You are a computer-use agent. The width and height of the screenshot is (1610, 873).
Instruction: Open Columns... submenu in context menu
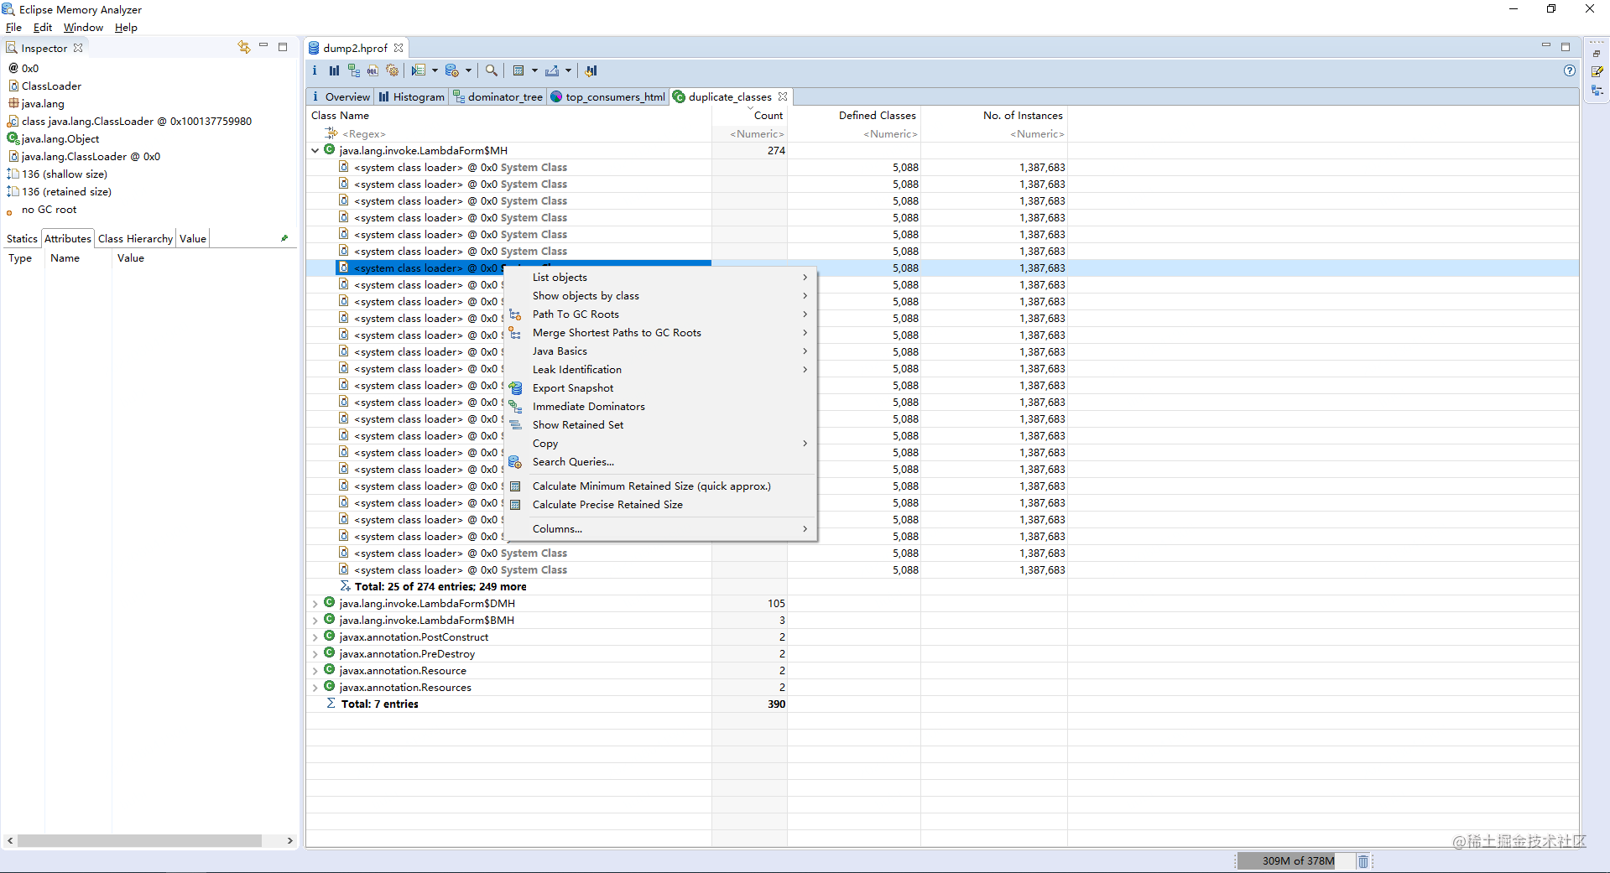pos(660,529)
